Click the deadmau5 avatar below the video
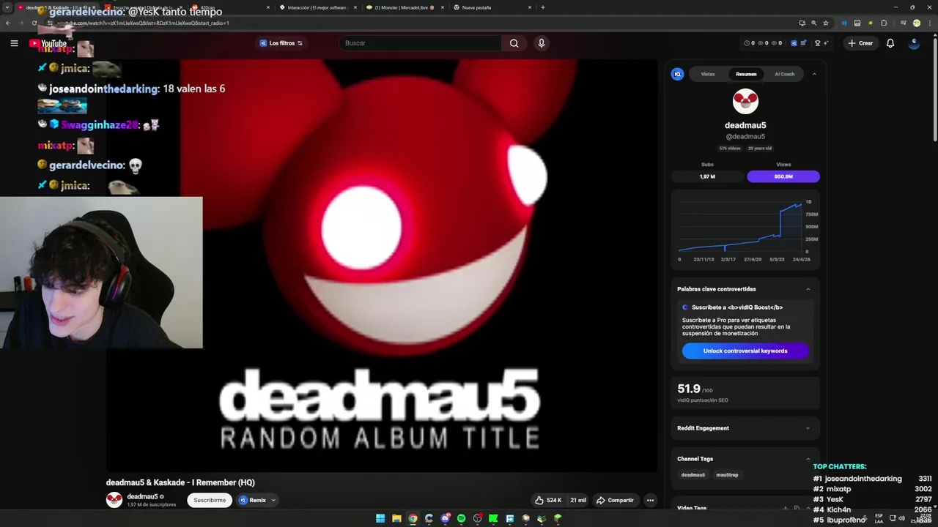The height and width of the screenshot is (527, 938). click(x=114, y=500)
